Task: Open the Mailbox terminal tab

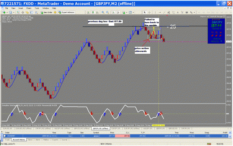Action: pos(46,140)
